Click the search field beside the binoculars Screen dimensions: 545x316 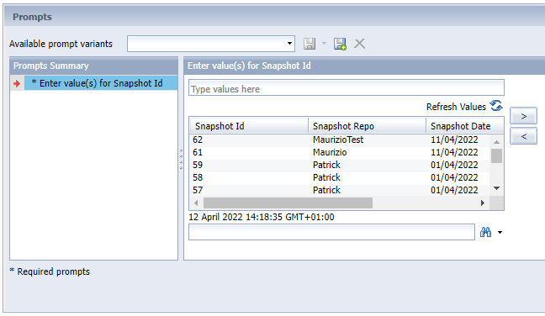tap(331, 232)
